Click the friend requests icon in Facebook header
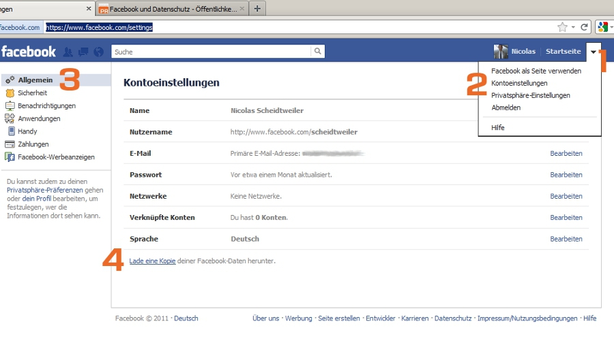The width and height of the screenshot is (614, 347). (68, 52)
